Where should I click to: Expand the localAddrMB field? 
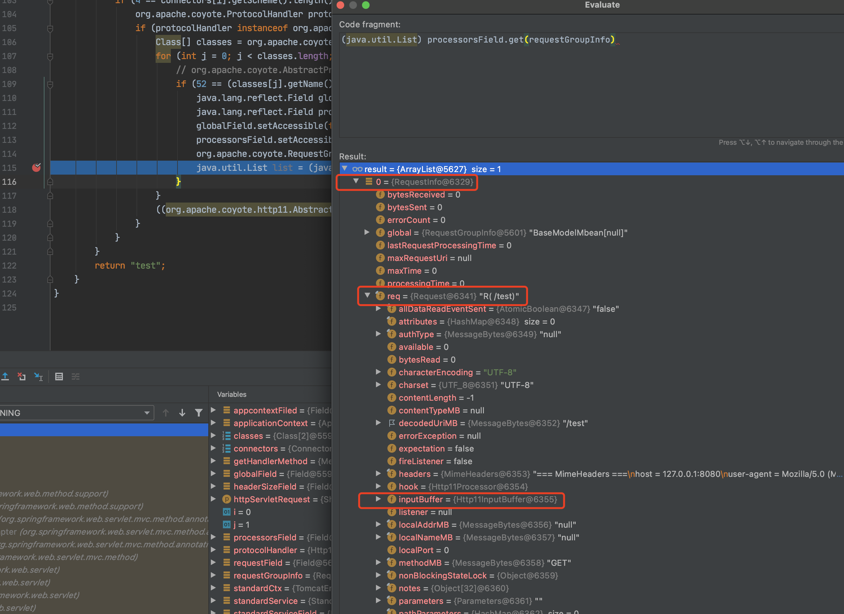pyautogui.click(x=378, y=524)
